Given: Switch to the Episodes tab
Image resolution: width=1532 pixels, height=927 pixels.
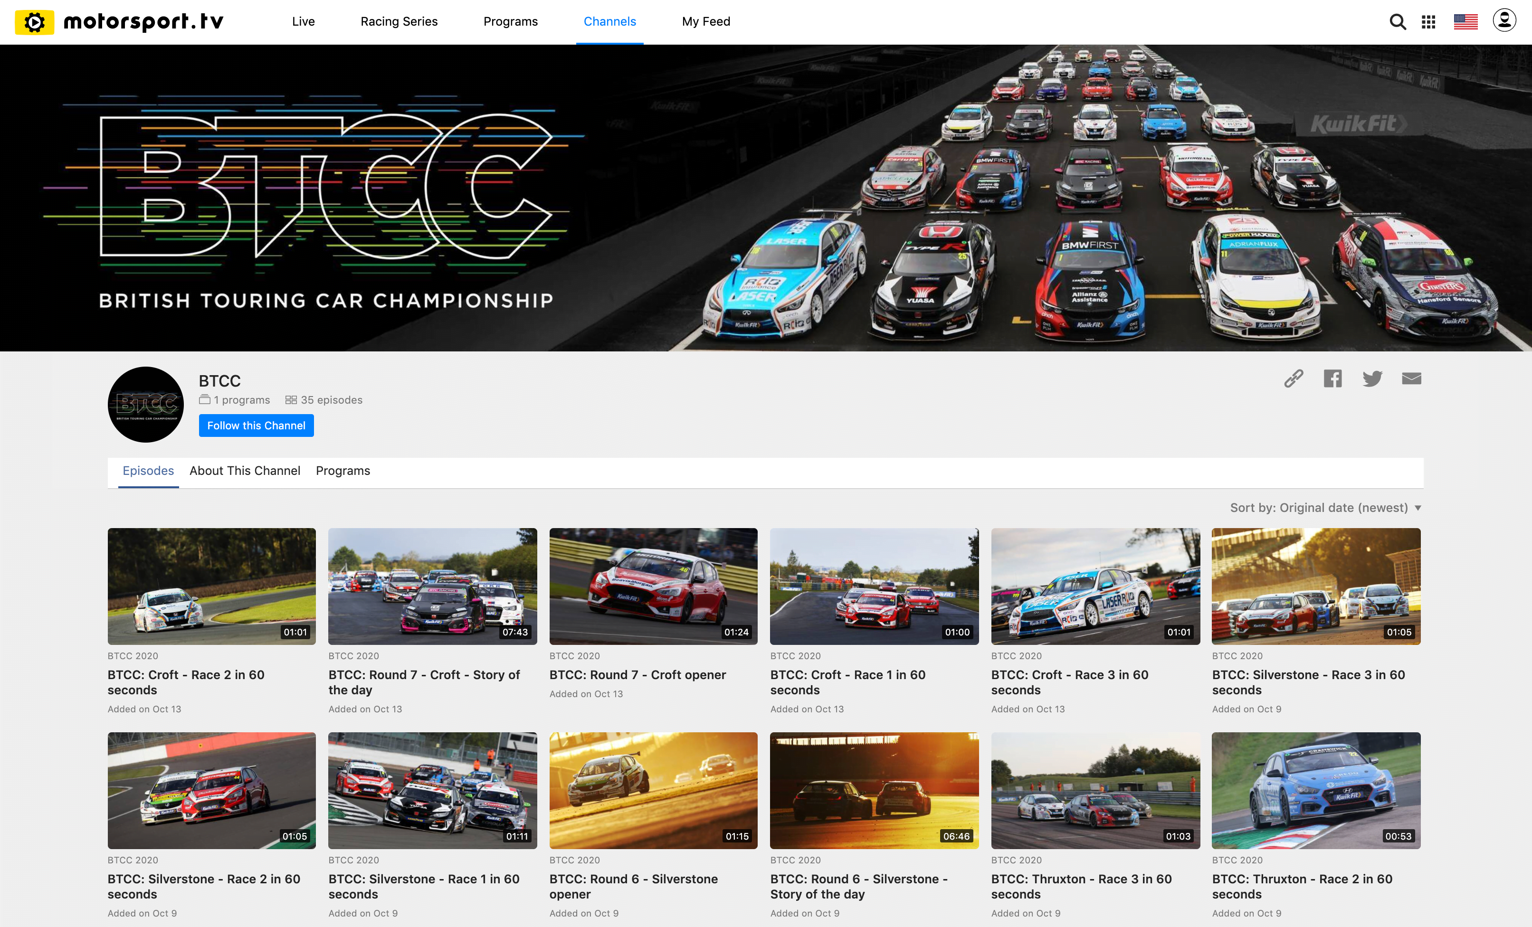Looking at the screenshot, I should click(148, 471).
